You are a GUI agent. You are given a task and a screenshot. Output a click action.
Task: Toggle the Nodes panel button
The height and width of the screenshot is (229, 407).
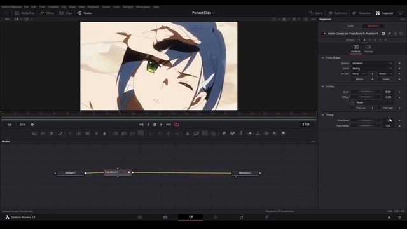84,13
